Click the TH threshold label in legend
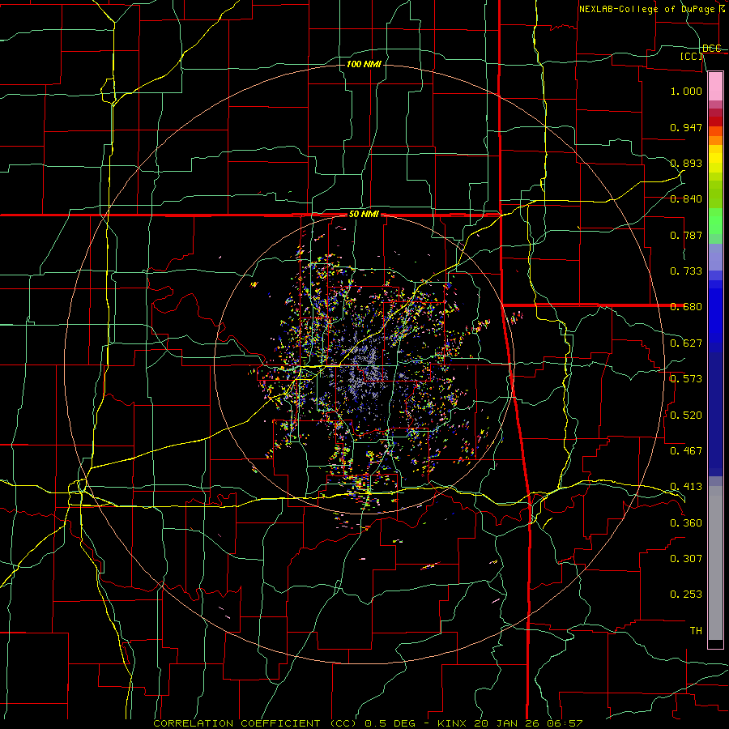 696,631
